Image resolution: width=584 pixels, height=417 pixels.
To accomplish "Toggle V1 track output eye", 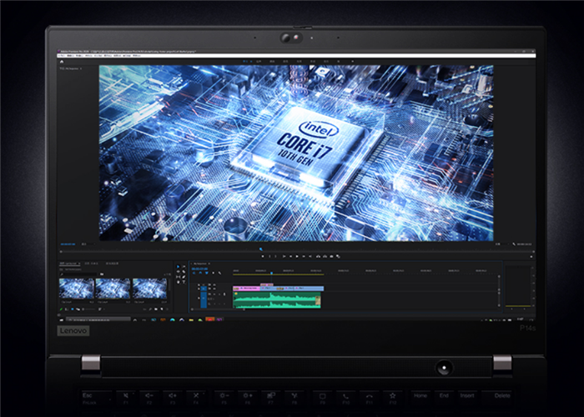I will tap(214, 289).
